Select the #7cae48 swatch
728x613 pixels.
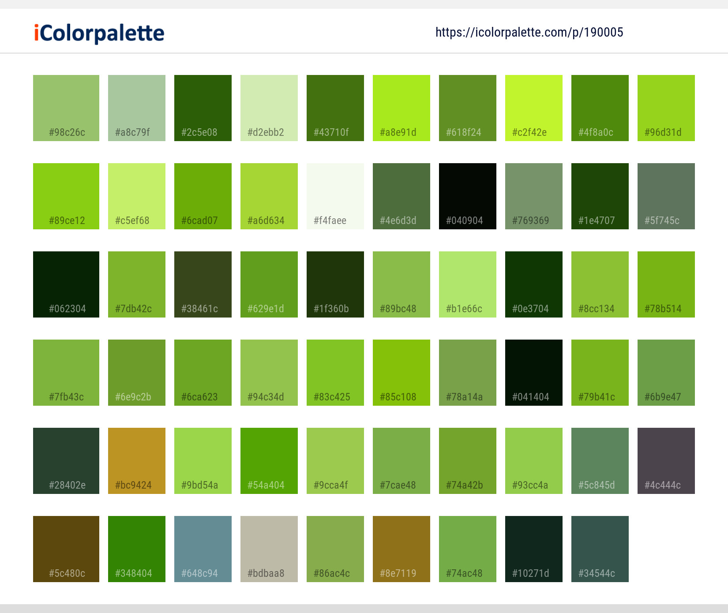pos(402,461)
